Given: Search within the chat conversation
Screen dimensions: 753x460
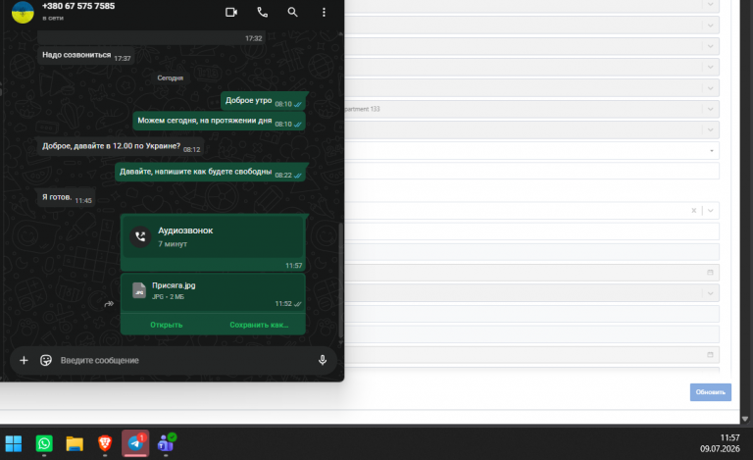Looking at the screenshot, I should coord(292,12).
